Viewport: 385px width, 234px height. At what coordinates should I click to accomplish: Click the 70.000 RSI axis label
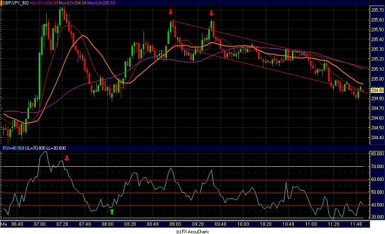coord(377,166)
